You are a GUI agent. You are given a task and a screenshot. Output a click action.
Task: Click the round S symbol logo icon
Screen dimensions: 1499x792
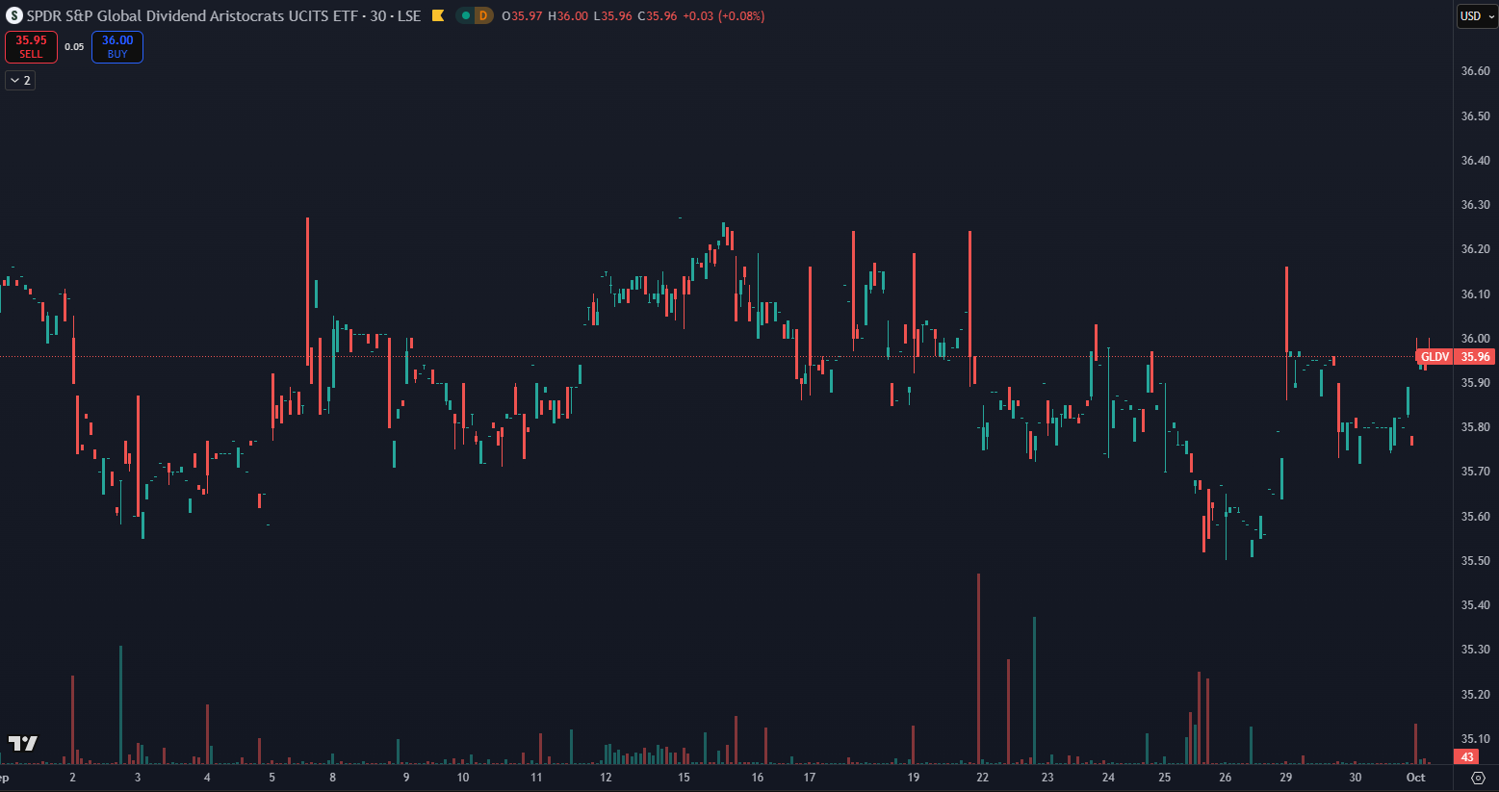coord(13,16)
